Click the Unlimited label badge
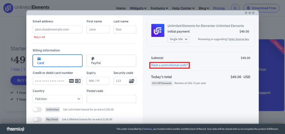285x134 pixels. click(x=52, y=110)
